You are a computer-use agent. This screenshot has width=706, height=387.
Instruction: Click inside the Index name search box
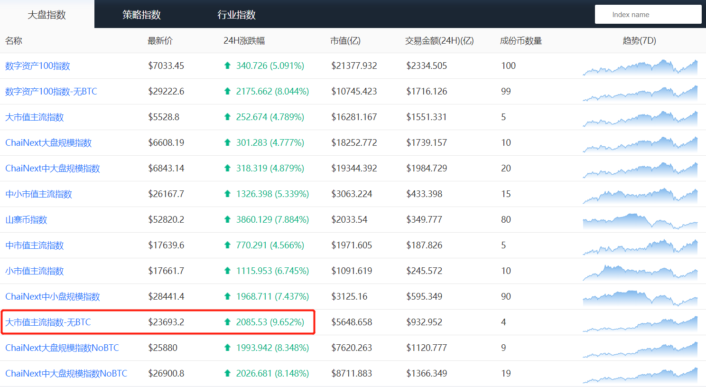click(x=648, y=14)
